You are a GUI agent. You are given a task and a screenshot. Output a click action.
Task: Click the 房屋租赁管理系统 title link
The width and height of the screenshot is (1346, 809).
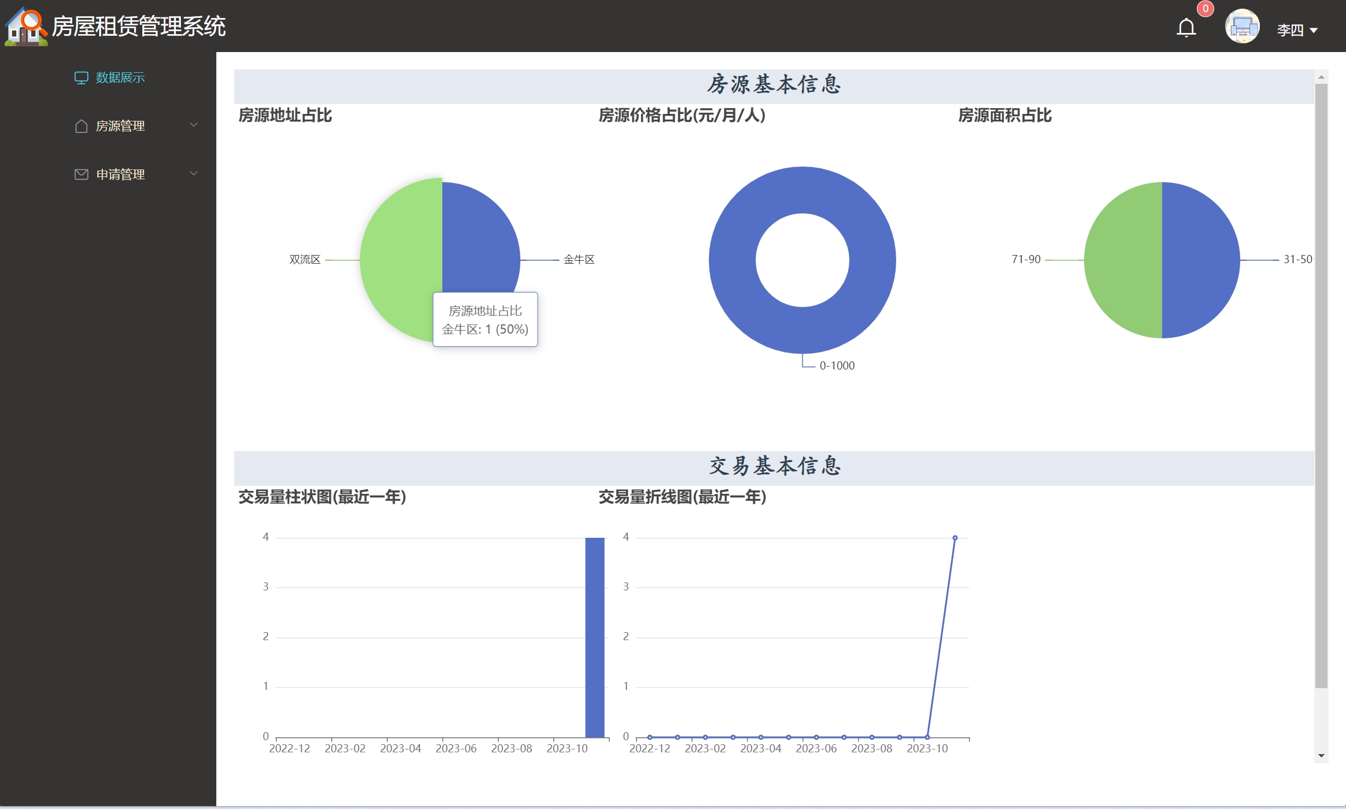click(139, 27)
